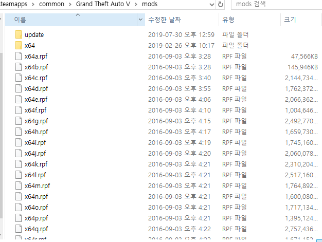Screen dimensions: 322x242
Task: Click the update folder name
Action: 34,35
